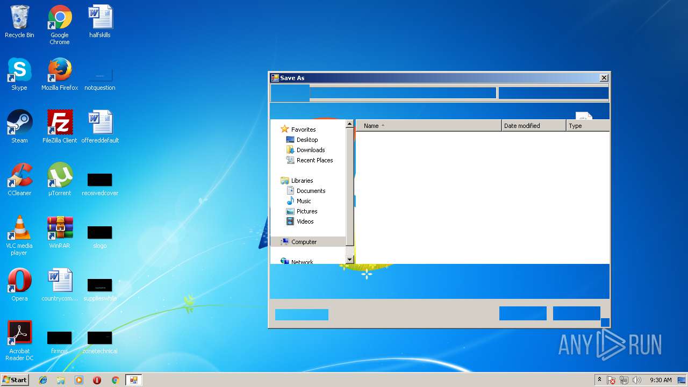The width and height of the screenshot is (688, 387).
Task: Click the Chrome icon in the taskbar
Action: (115, 380)
